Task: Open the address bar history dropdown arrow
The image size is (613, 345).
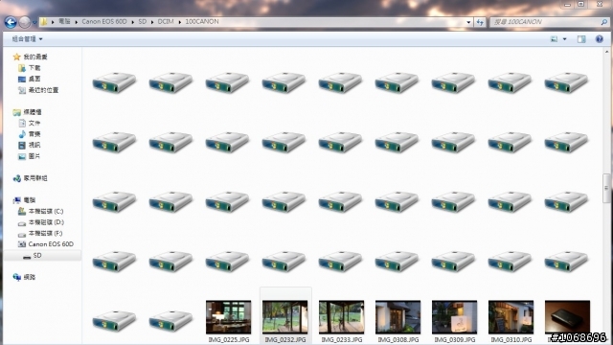Action: [x=468, y=22]
